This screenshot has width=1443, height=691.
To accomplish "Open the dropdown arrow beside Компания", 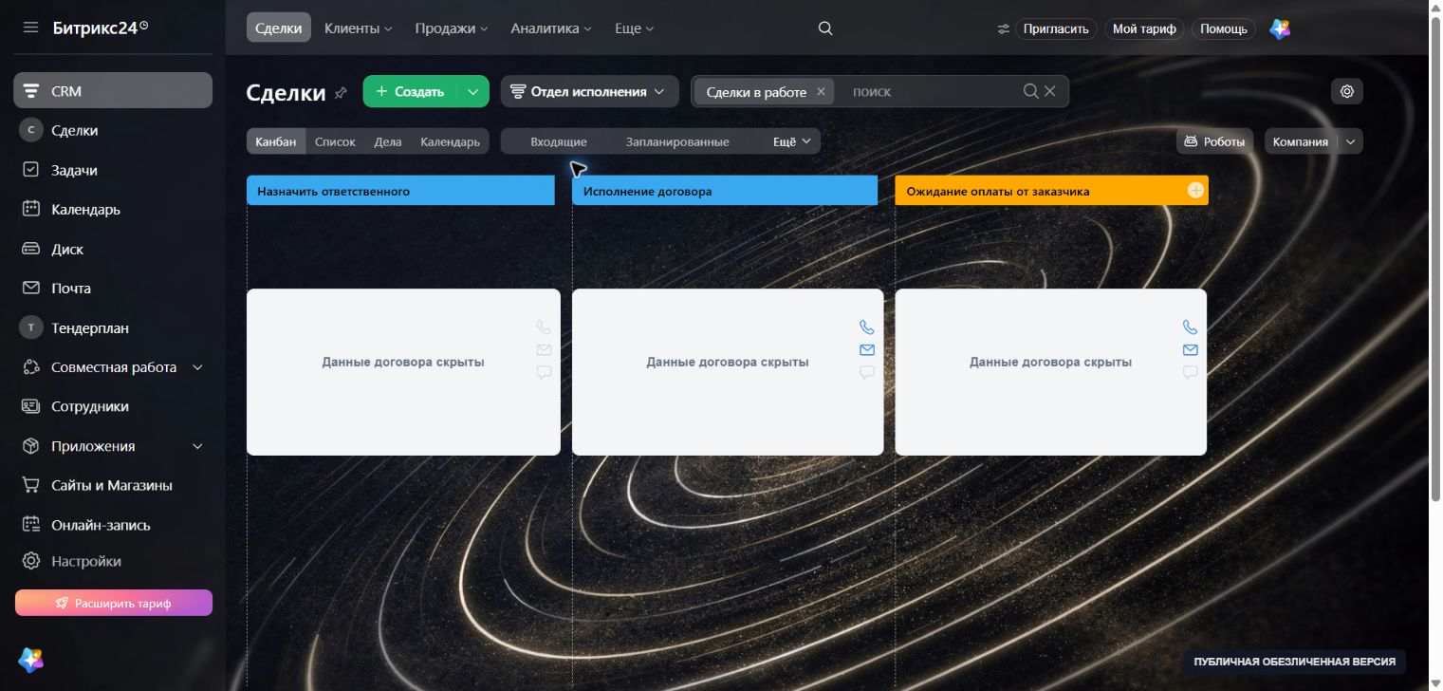I will click(x=1351, y=141).
